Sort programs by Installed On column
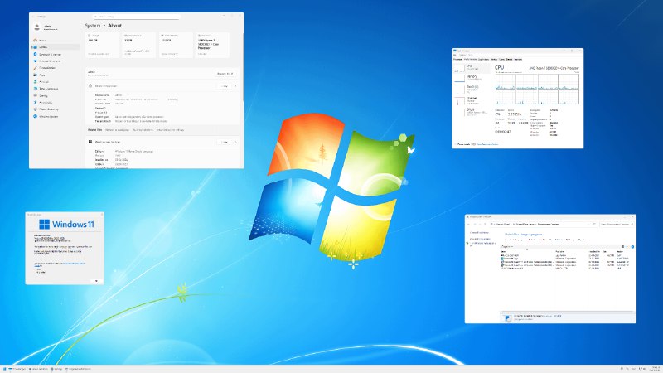 pyautogui.click(x=594, y=252)
